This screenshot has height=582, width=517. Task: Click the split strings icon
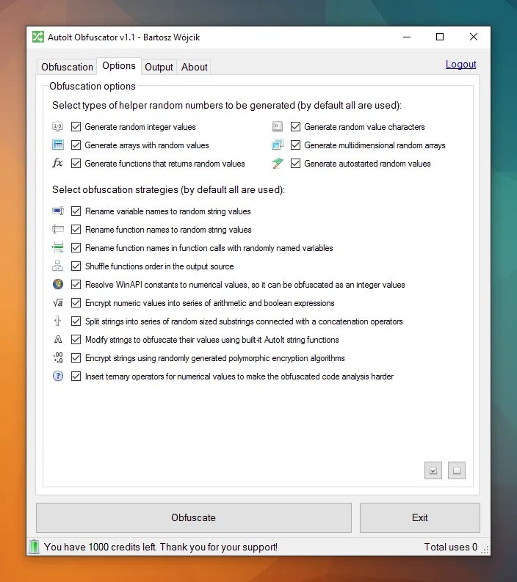pyautogui.click(x=57, y=321)
